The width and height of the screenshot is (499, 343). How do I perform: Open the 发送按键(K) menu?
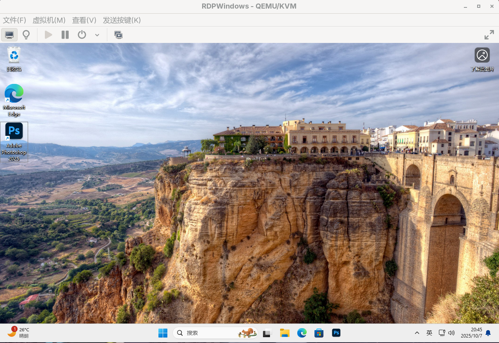[x=122, y=20]
